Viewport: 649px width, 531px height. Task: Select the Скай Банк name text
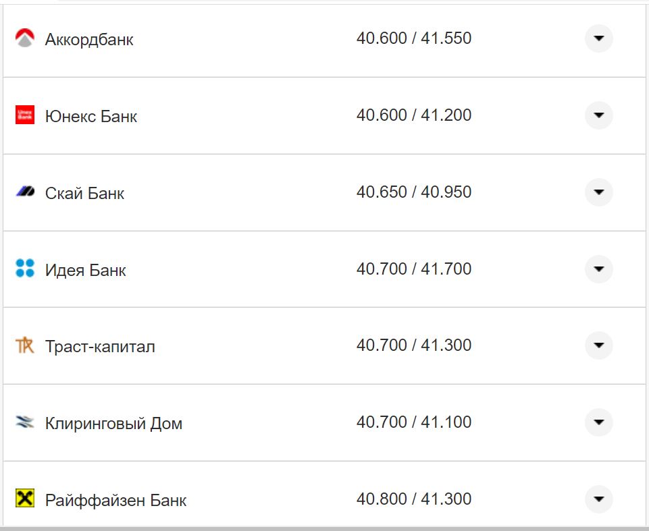pyautogui.click(x=85, y=194)
